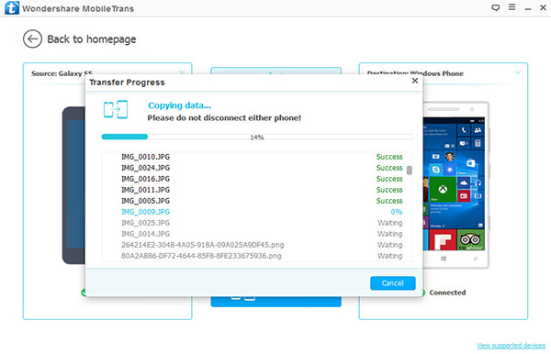Cancel the data transfer
This screenshot has height=354, width=551.
pos(392,283)
